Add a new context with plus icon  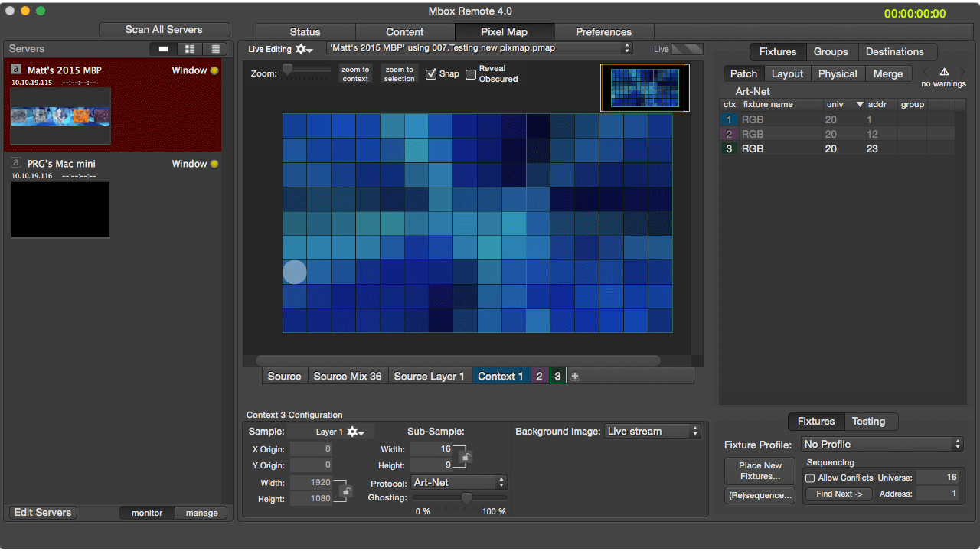(x=575, y=376)
